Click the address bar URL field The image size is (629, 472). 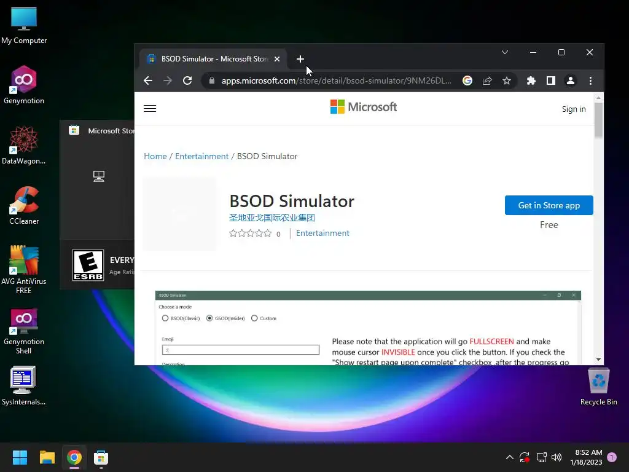coord(336,81)
